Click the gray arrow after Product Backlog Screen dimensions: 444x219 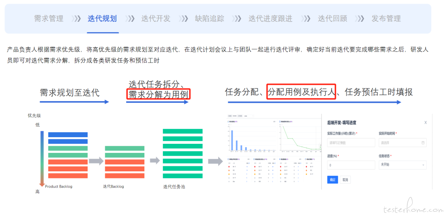pos(96,161)
